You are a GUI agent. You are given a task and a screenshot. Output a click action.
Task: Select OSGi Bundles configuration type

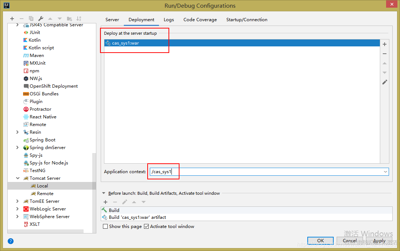pos(41,94)
